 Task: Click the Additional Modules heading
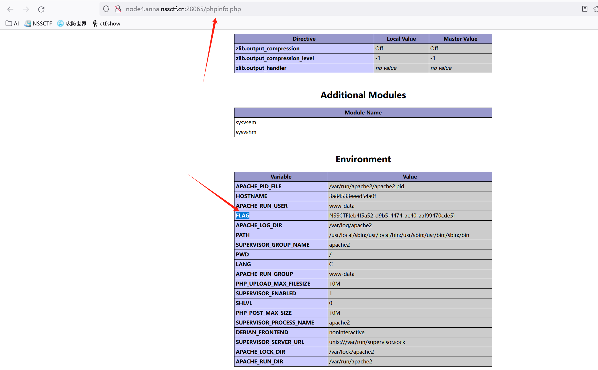[363, 95]
